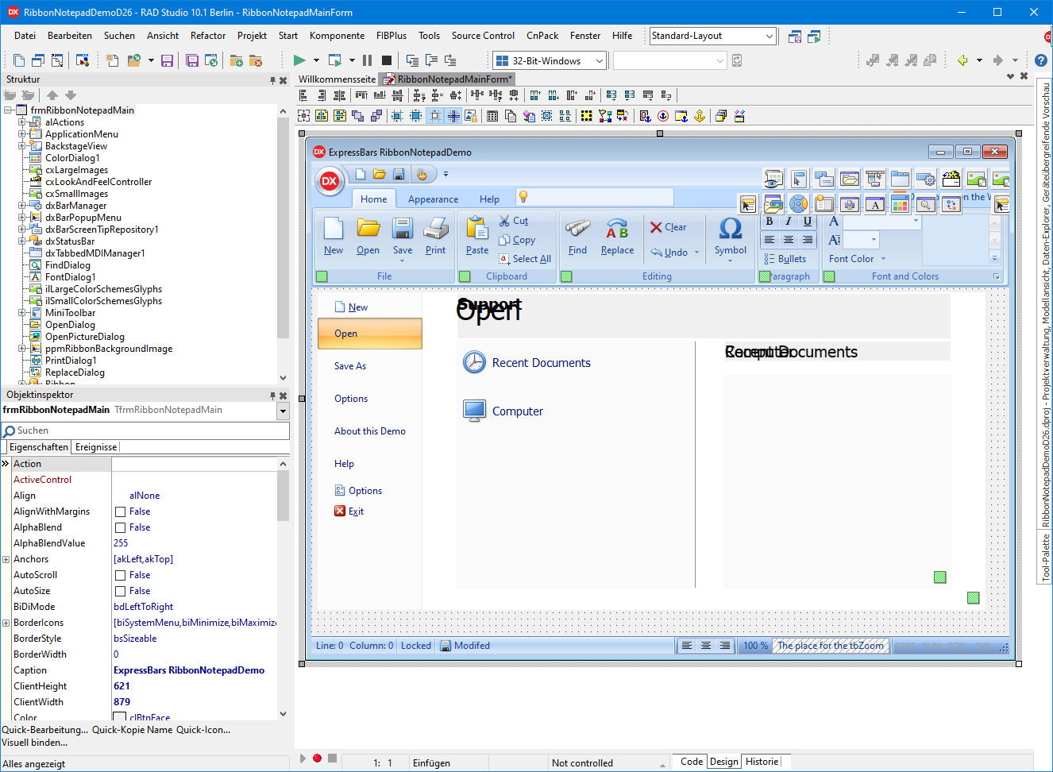Toggle Underline formatting on the ribbon
Image resolution: width=1053 pixels, height=772 pixels.
pyautogui.click(x=808, y=221)
